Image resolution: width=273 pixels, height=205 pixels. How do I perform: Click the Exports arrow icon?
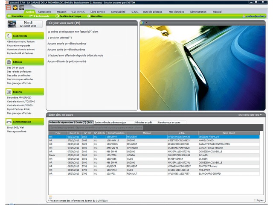click(x=9, y=92)
